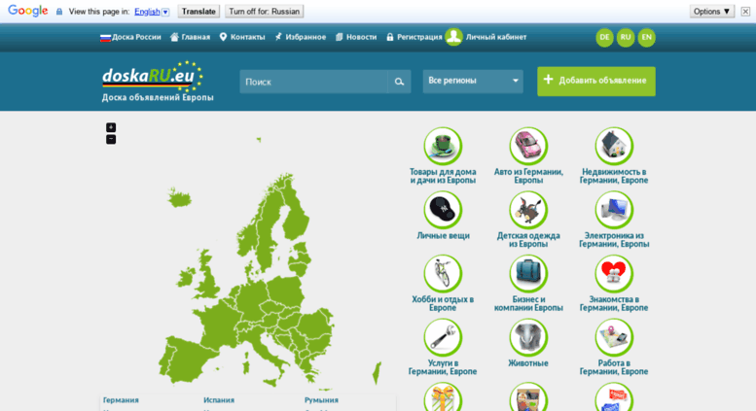
Task: Open Контакты page
Action: (x=242, y=37)
